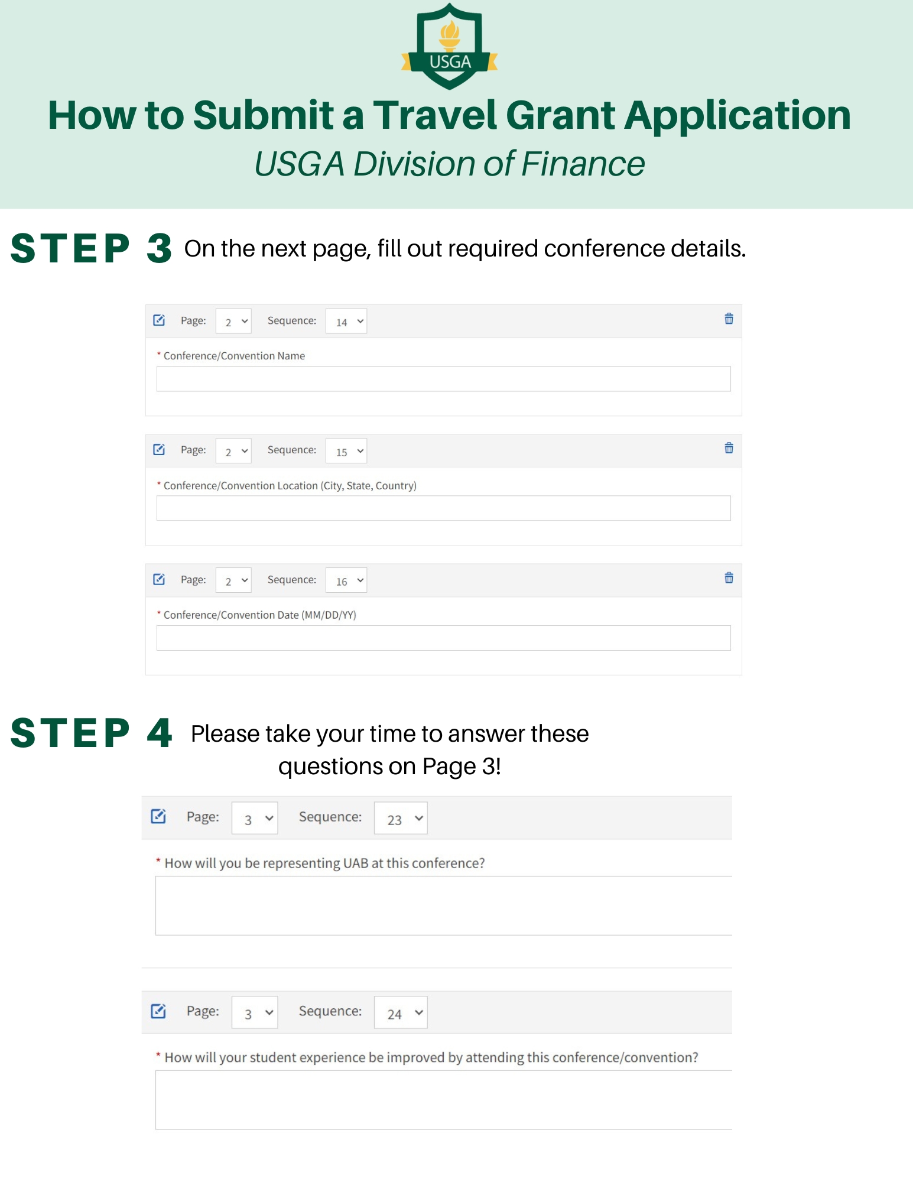Open the Sequence 14 dropdown

point(346,322)
